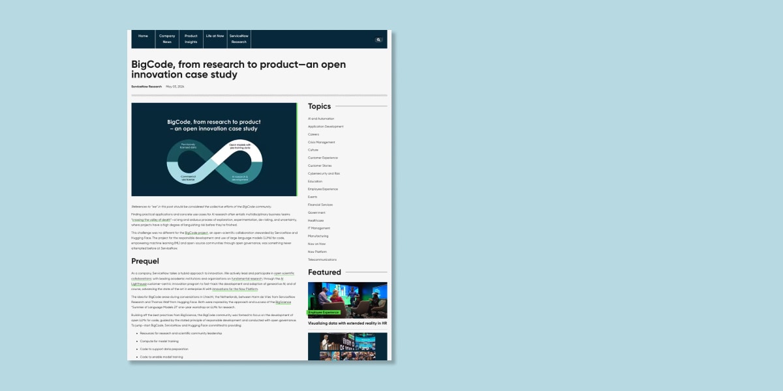Go to the Product Insights nav tab

pos(191,39)
